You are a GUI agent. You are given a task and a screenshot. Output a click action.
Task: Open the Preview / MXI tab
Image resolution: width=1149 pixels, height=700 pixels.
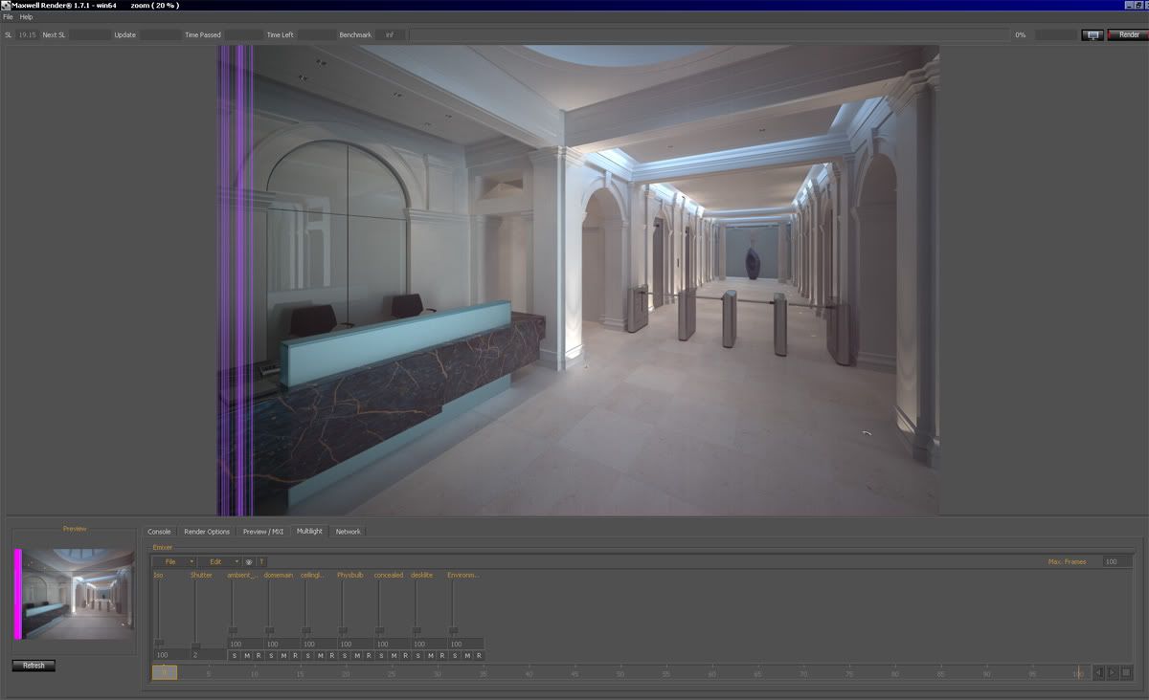(x=263, y=532)
